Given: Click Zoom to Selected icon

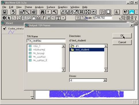Looking at the screenshot, I should click(x=75, y=12).
